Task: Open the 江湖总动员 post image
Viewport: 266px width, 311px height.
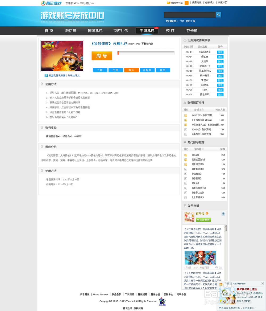Action: coord(200,258)
